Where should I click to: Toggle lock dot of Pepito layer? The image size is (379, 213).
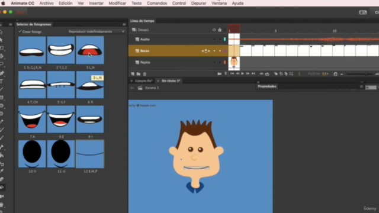coord(220,62)
